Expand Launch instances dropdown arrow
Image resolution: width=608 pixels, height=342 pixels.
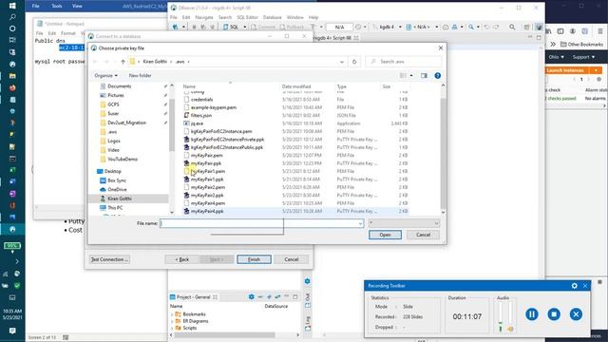pyautogui.click(x=596, y=70)
